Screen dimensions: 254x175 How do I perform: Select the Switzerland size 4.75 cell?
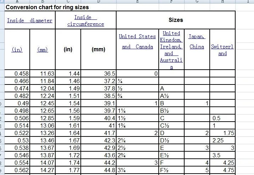222,170
